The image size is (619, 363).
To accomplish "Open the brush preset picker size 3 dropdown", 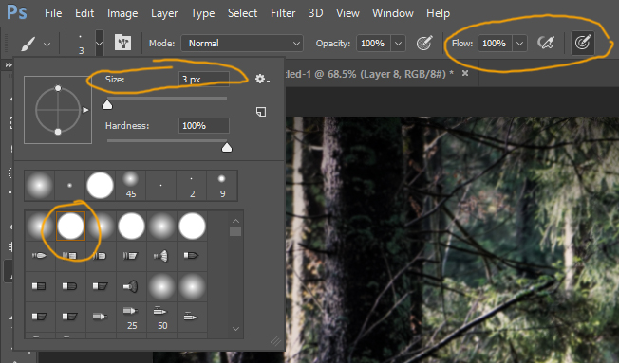I will (99, 44).
